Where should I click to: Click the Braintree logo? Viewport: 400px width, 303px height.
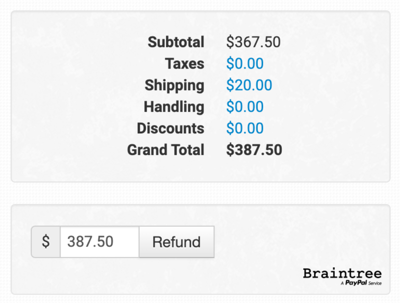(342, 273)
